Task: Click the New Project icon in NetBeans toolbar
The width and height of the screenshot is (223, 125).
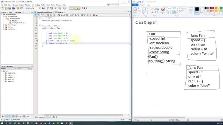Action: 6,8
